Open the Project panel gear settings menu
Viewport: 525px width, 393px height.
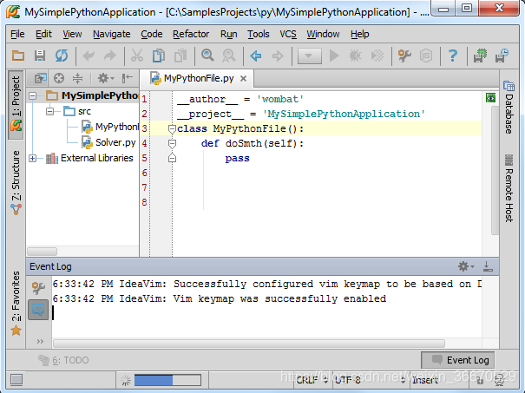coord(106,78)
